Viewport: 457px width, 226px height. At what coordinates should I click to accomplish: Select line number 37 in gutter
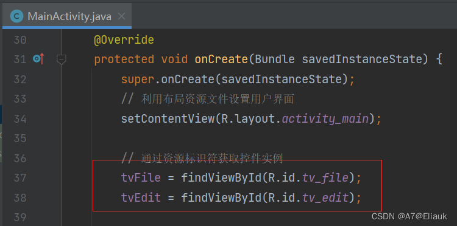pos(20,178)
